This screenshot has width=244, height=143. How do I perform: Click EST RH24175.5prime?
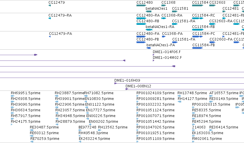pos(26,122)
